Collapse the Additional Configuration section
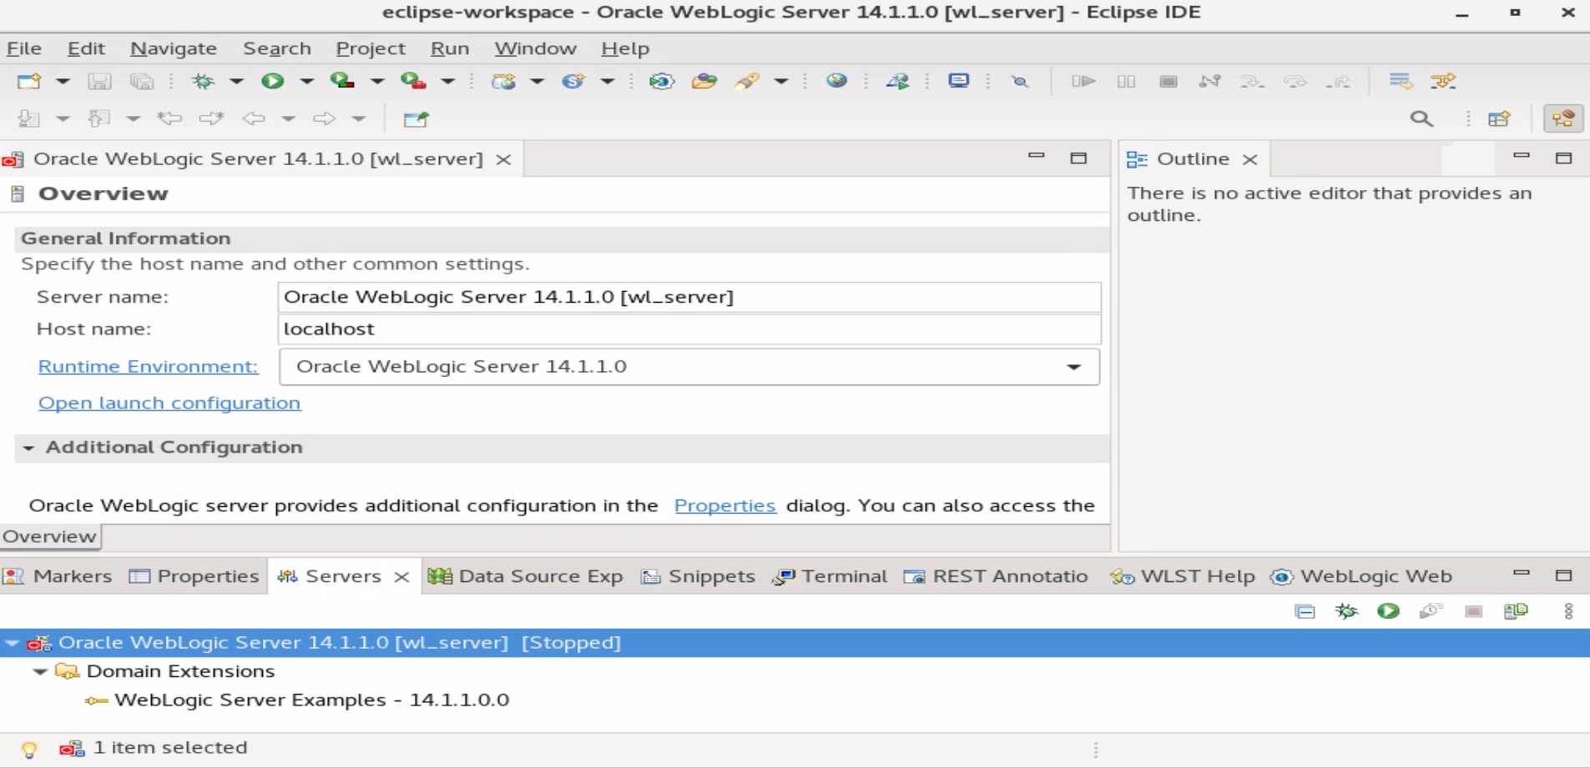Screen dimensions: 1590x768 point(28,448)
